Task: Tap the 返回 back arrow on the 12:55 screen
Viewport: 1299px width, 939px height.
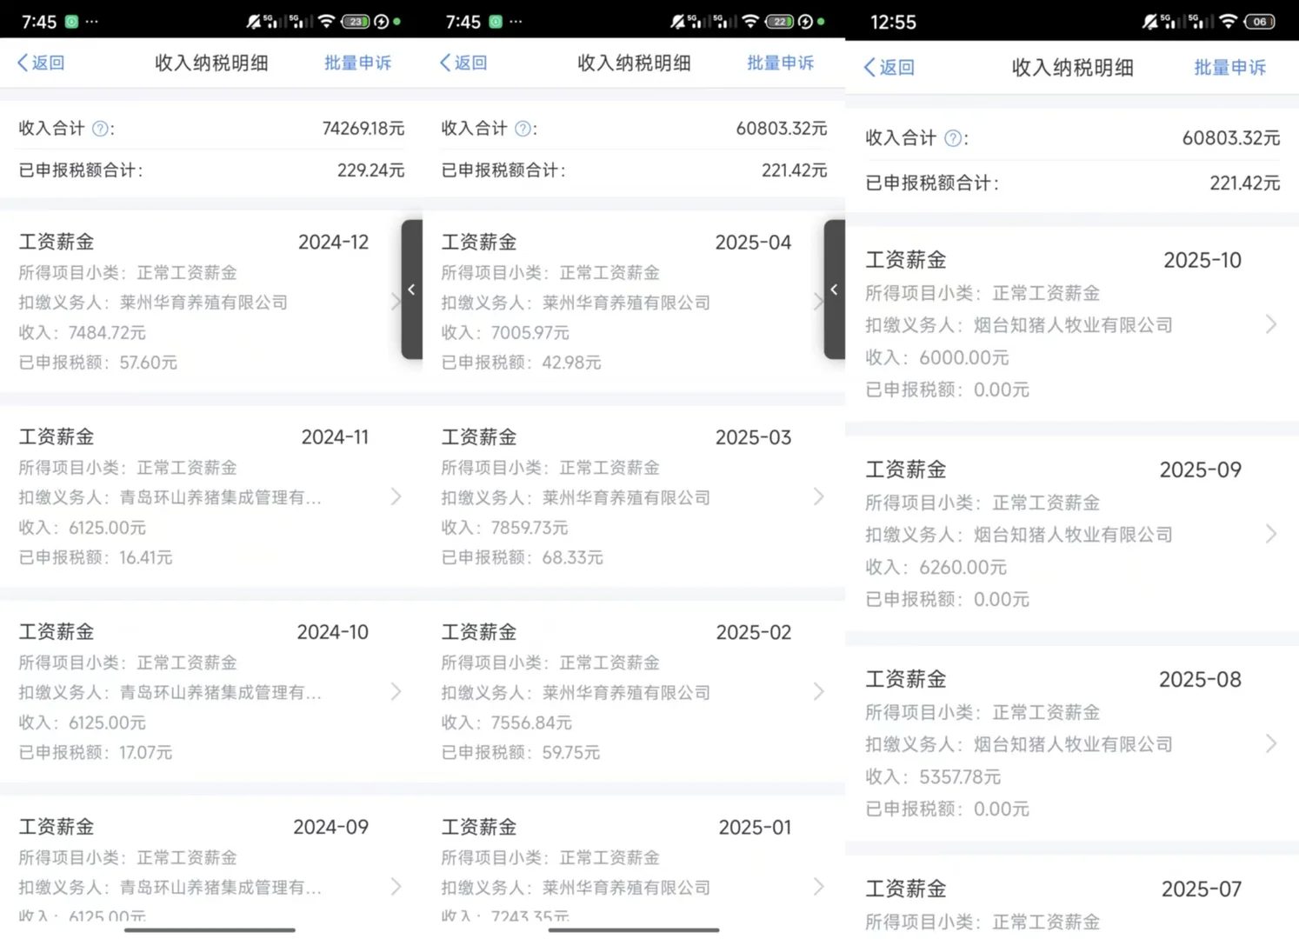Action: [889, 68]
